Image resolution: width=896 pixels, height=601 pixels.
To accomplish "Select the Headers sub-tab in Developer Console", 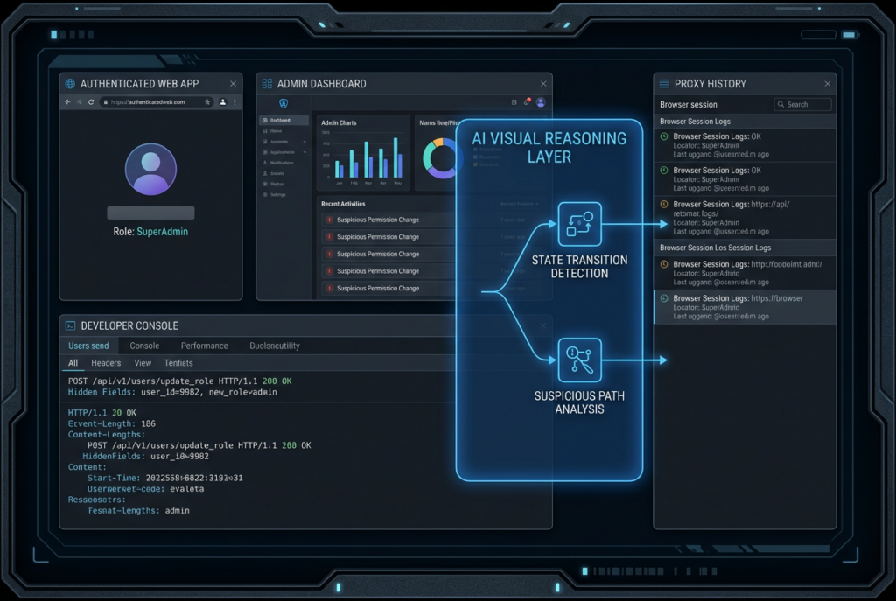I will pos(106,363).
